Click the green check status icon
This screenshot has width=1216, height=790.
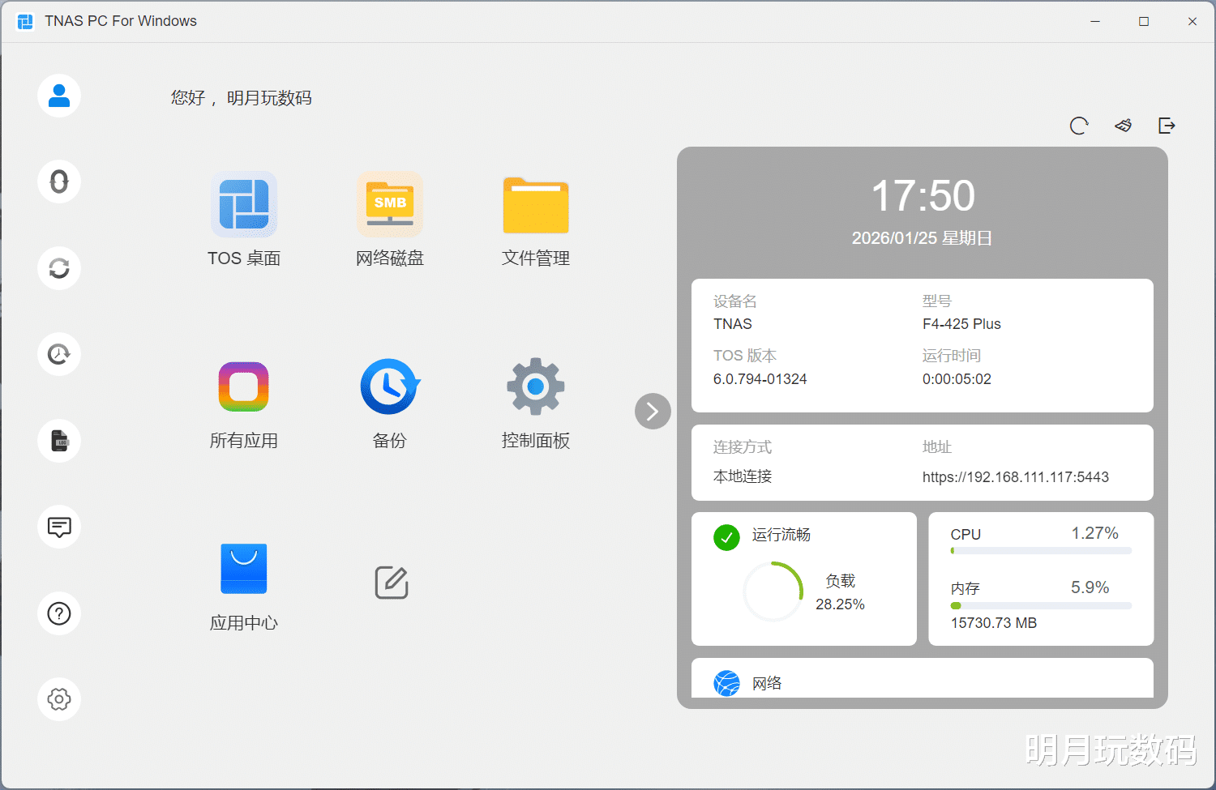(726, 537)
